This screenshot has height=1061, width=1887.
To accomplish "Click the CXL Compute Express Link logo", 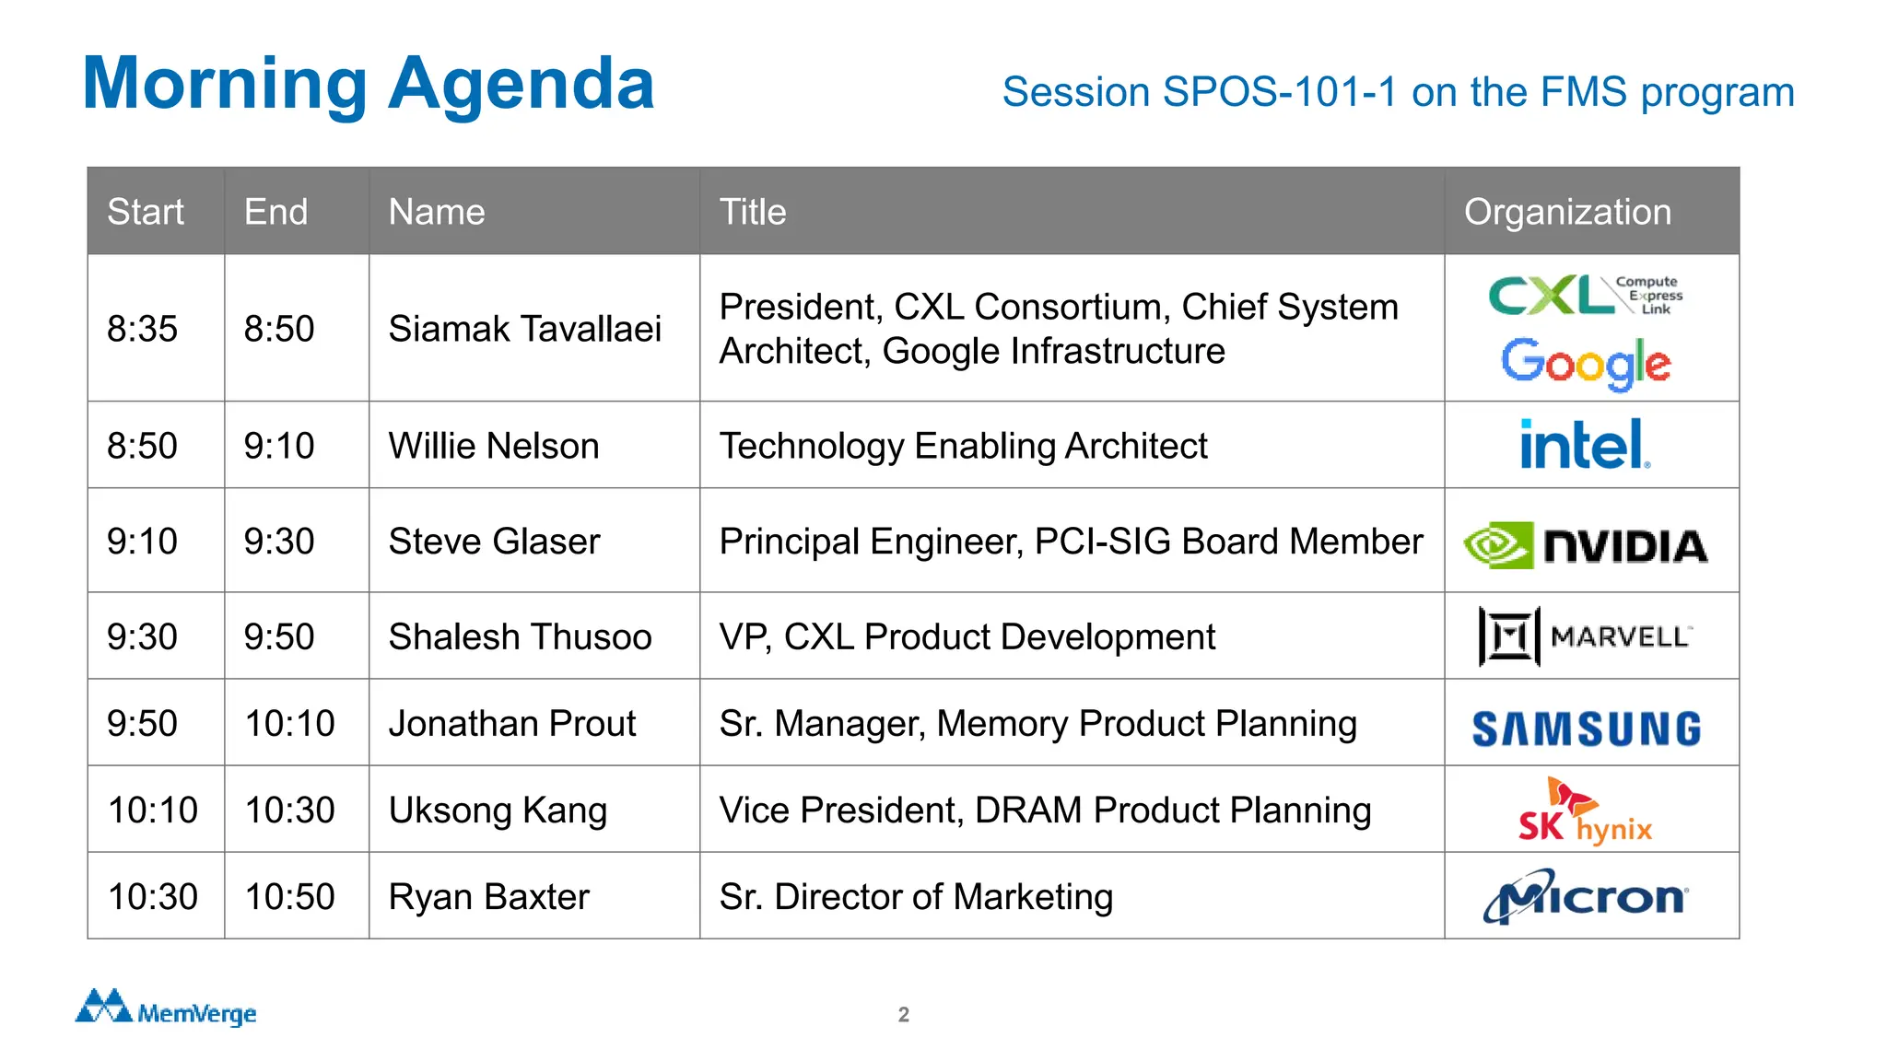I will [1585, 296].
